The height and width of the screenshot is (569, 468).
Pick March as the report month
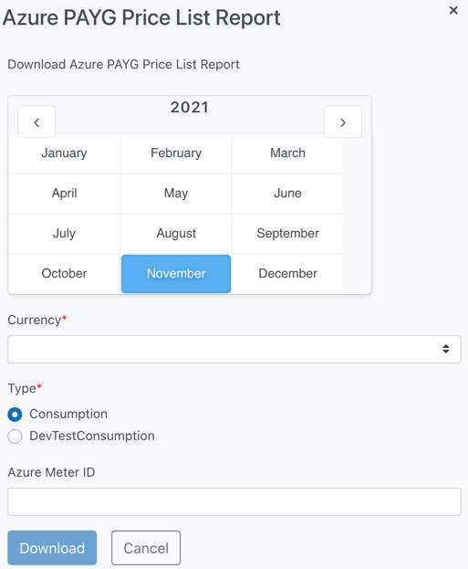287,153
